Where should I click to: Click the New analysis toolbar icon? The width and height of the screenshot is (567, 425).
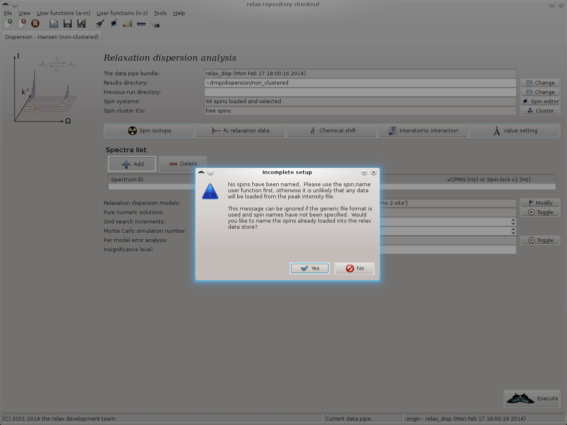[8, 23]
